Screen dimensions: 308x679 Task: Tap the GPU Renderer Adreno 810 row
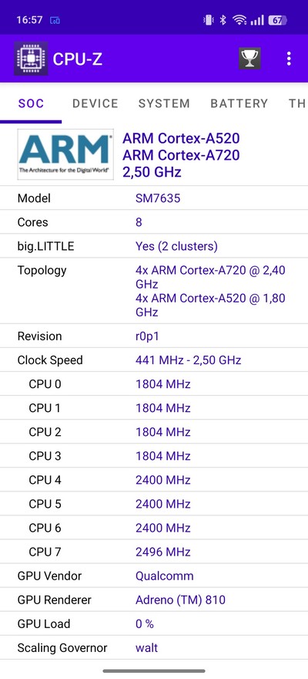154,600
